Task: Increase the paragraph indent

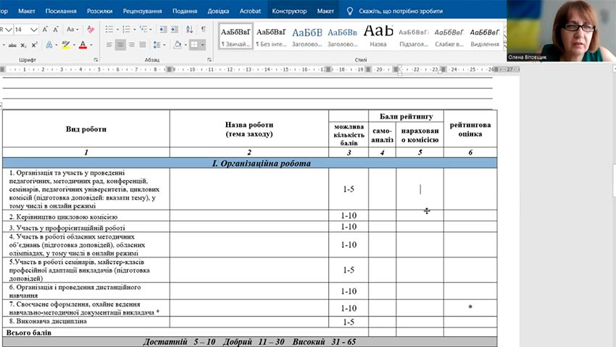Action: [175, 30]
